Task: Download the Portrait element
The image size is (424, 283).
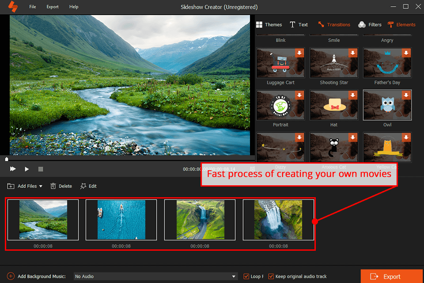Action: point(299,95)
